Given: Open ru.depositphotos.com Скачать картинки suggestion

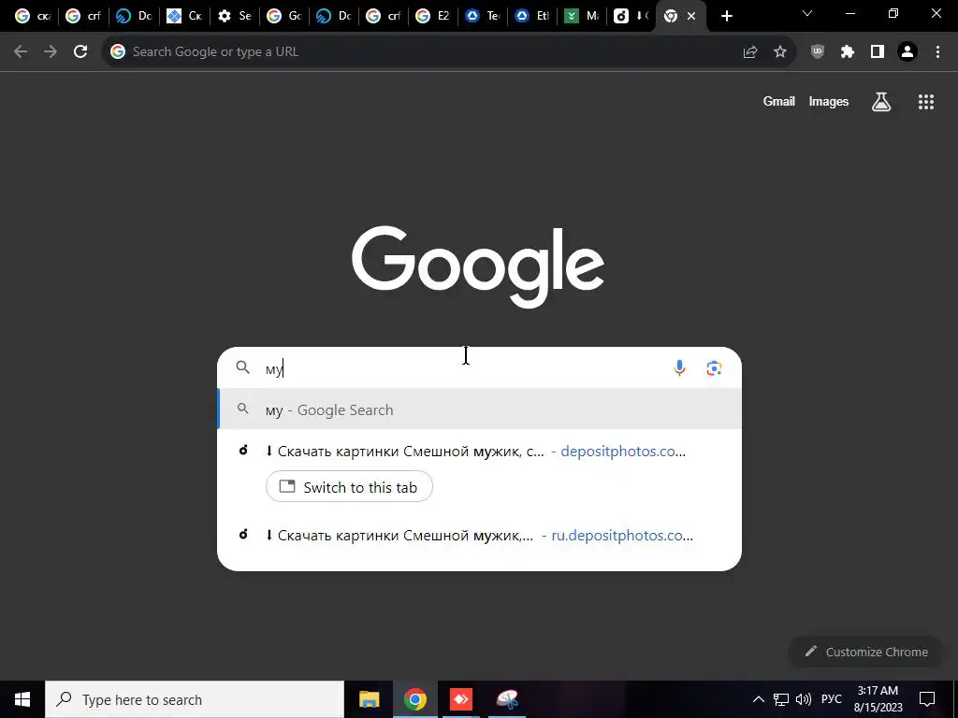Looking at the screenshot, I should pyautogui.click(x=480, y=536).
